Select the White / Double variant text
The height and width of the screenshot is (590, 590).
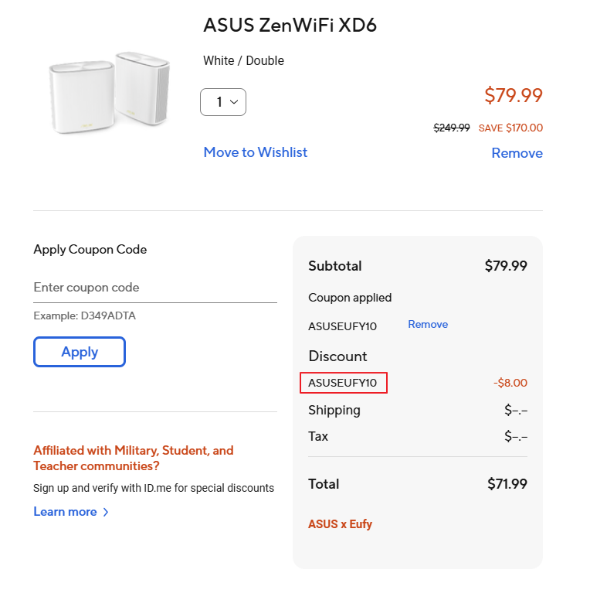[243, 60]
